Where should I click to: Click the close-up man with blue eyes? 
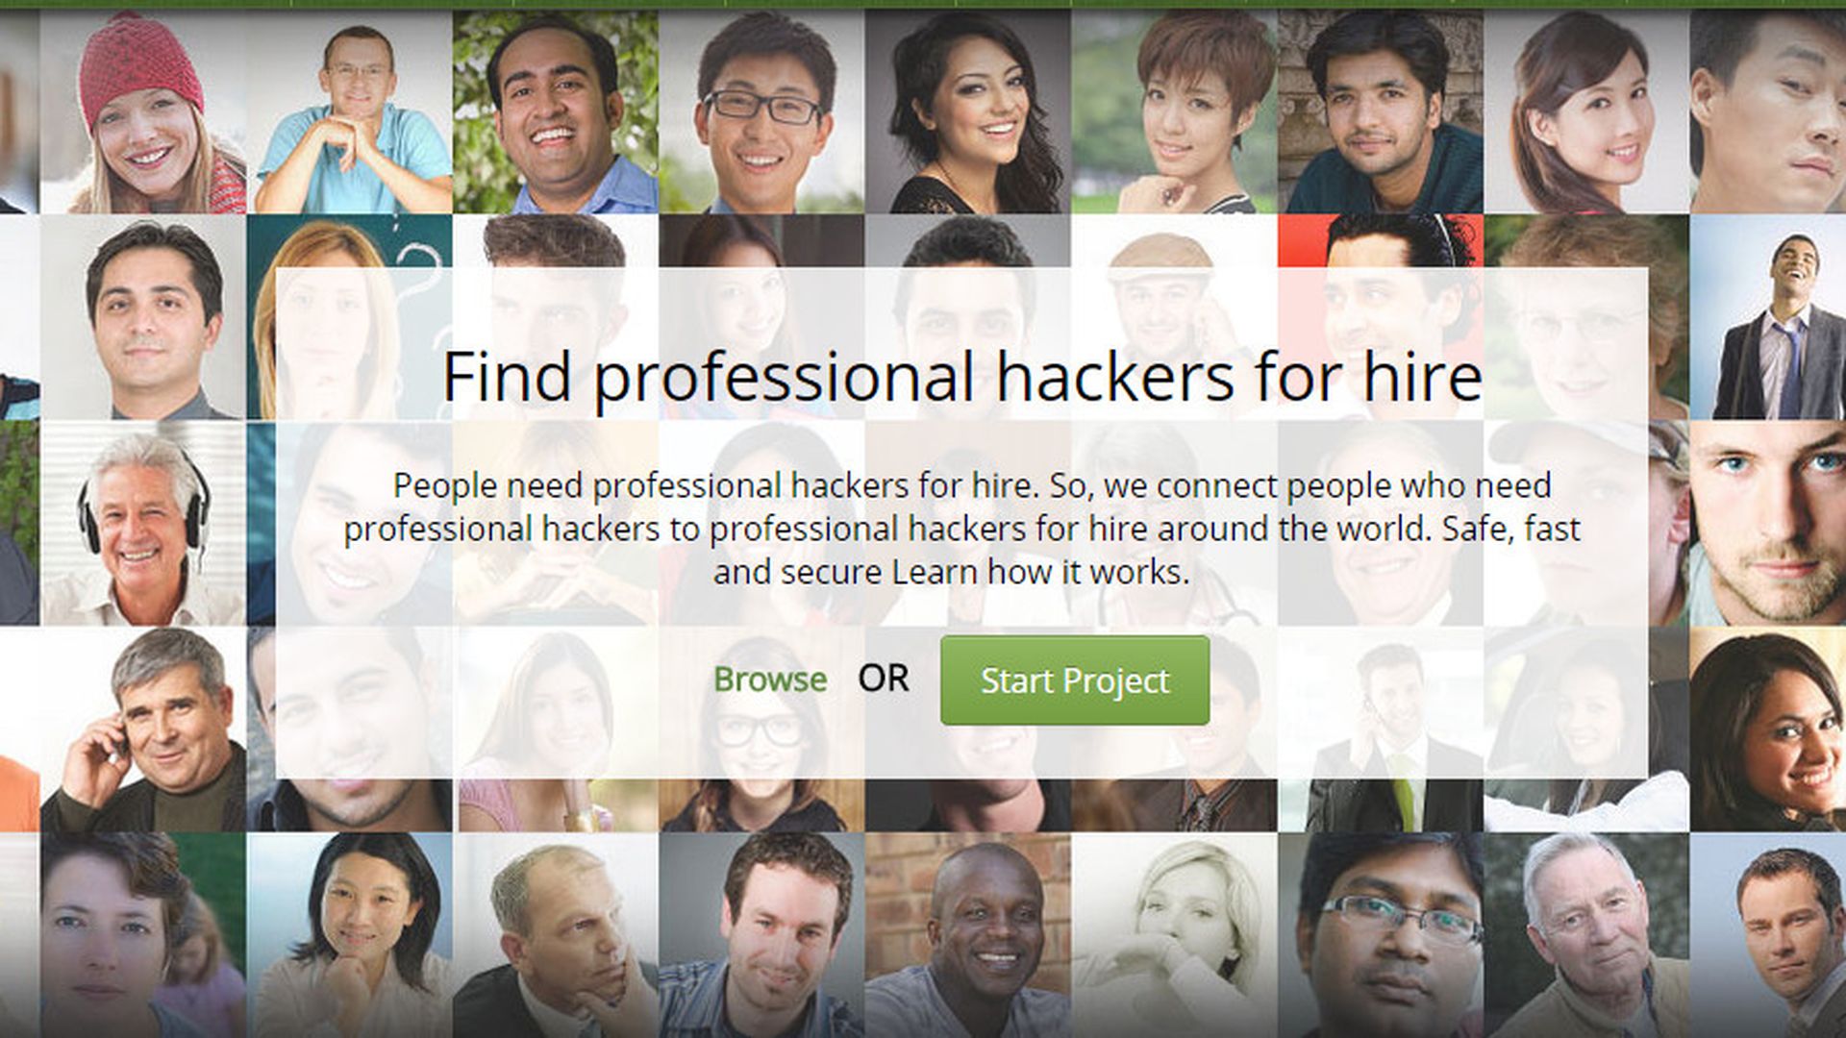tap(1767, 524)
